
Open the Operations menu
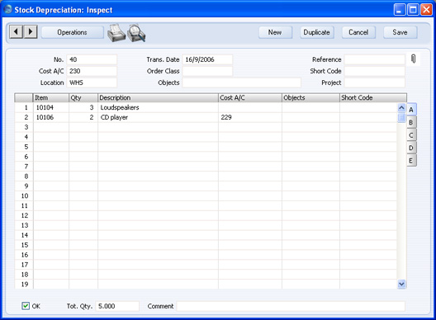point(73,32)
